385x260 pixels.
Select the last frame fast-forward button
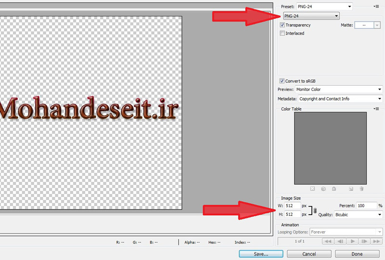pos(376,241)
